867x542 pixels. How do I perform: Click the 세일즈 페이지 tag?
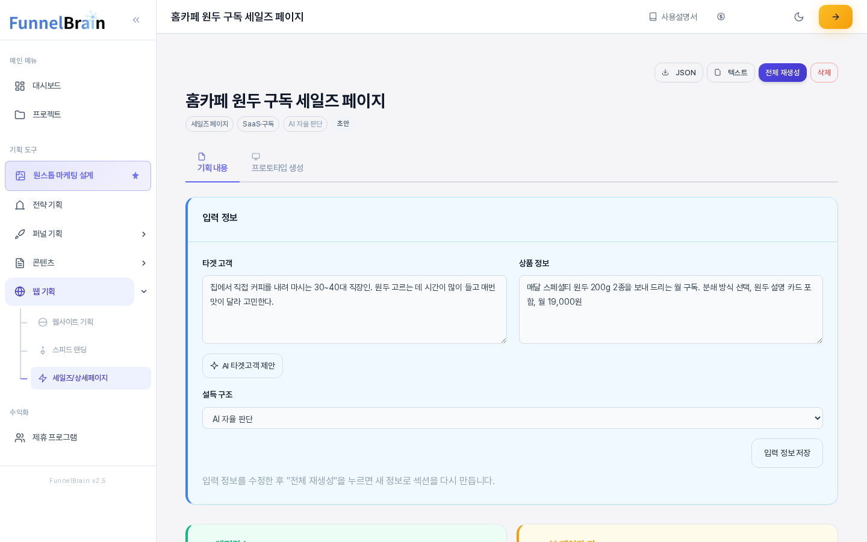click(210, 124)
